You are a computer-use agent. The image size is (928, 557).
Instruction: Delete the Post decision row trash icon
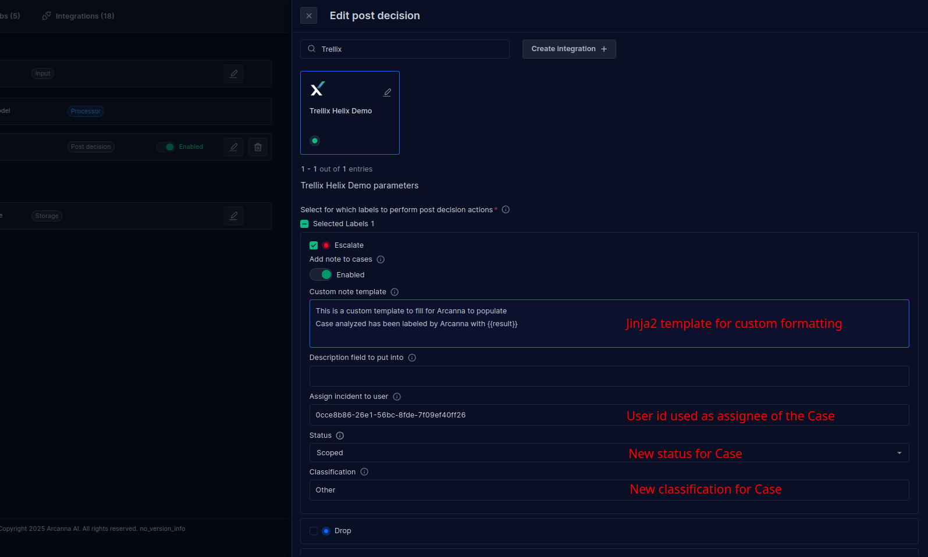pyautogui.click(x=258, y=147)
